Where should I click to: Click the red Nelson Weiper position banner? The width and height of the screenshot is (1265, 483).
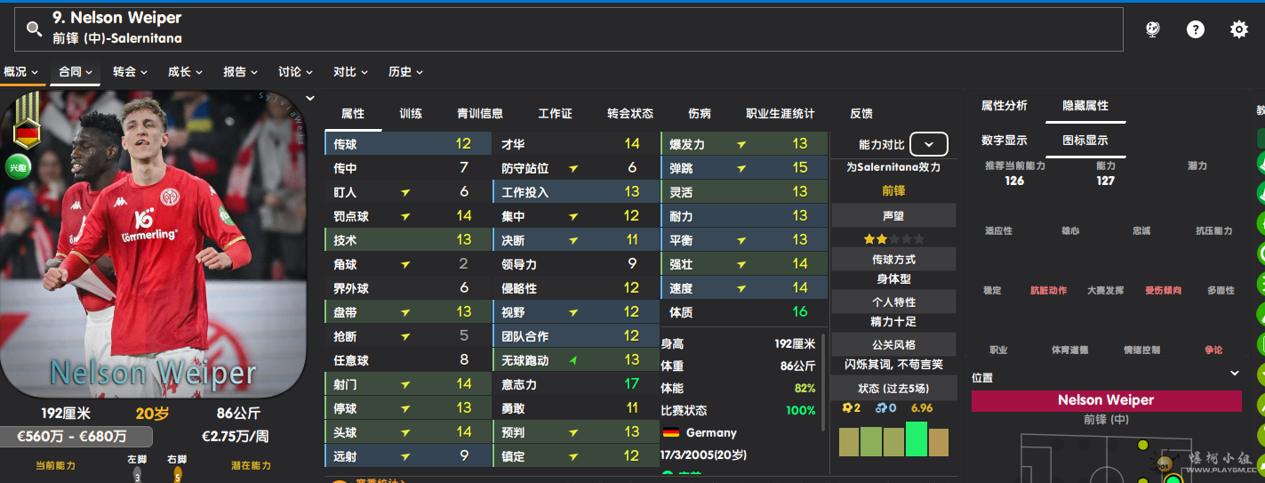coord(1106,400)
